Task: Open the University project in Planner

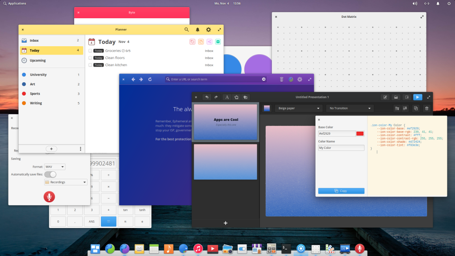Action: 52,75
